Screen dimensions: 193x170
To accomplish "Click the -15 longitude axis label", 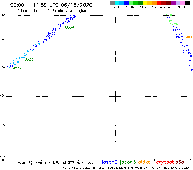I will pos(2,160).
